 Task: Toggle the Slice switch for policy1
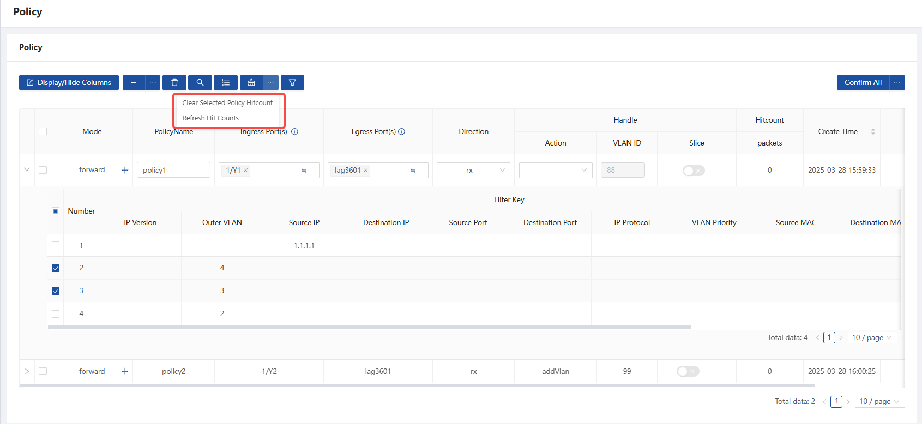tap(694, 171)
